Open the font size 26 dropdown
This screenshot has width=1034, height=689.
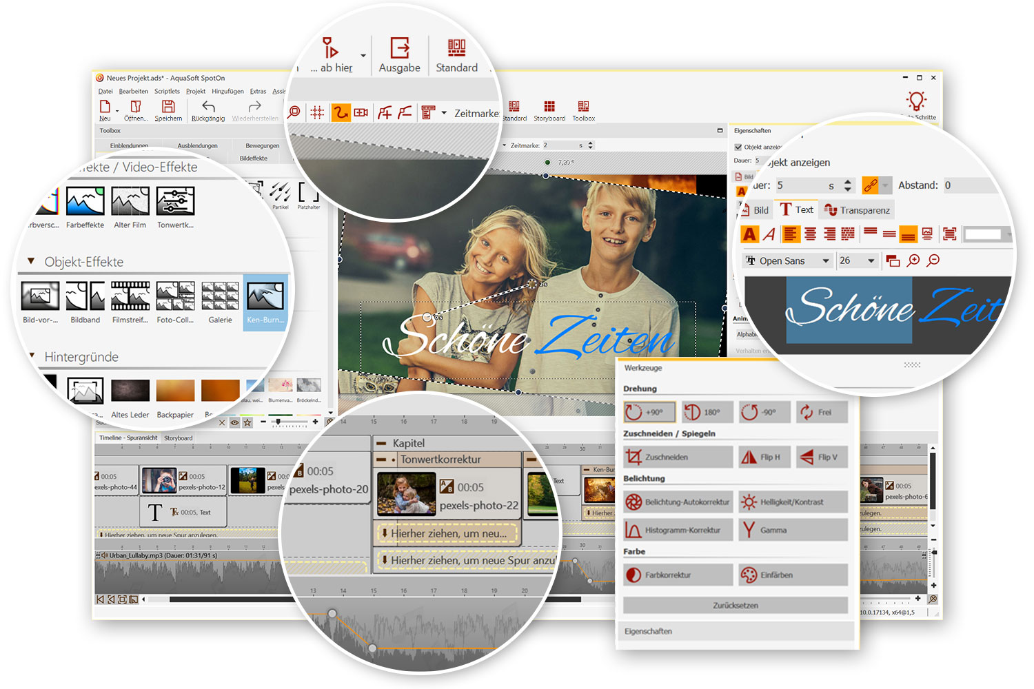point(871,260)
